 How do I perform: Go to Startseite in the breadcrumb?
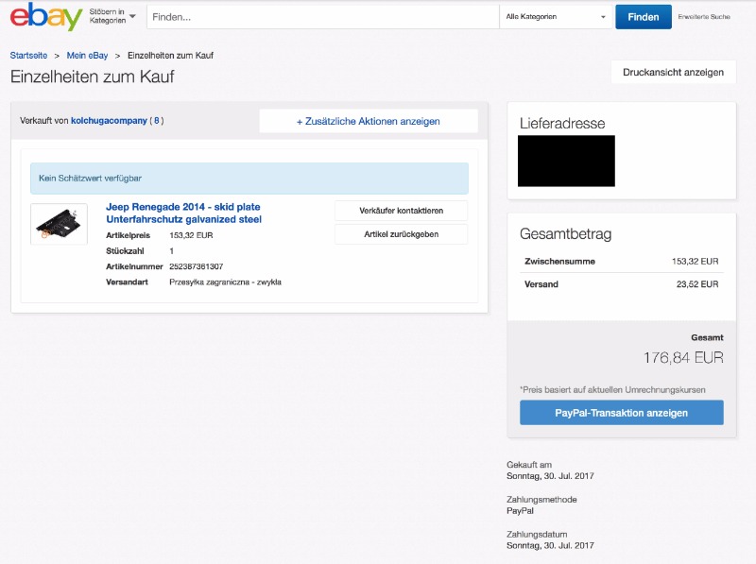pyautogui.click(x=28, y=56)
